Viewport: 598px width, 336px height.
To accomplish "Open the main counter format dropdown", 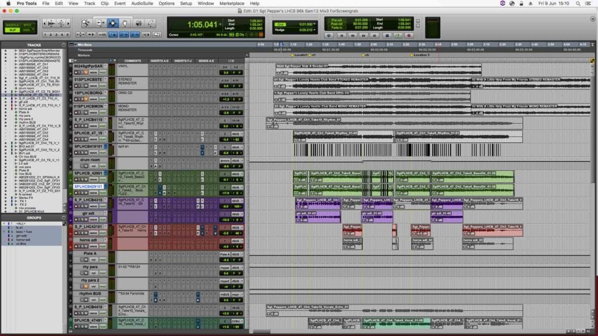I will [220, 24].
